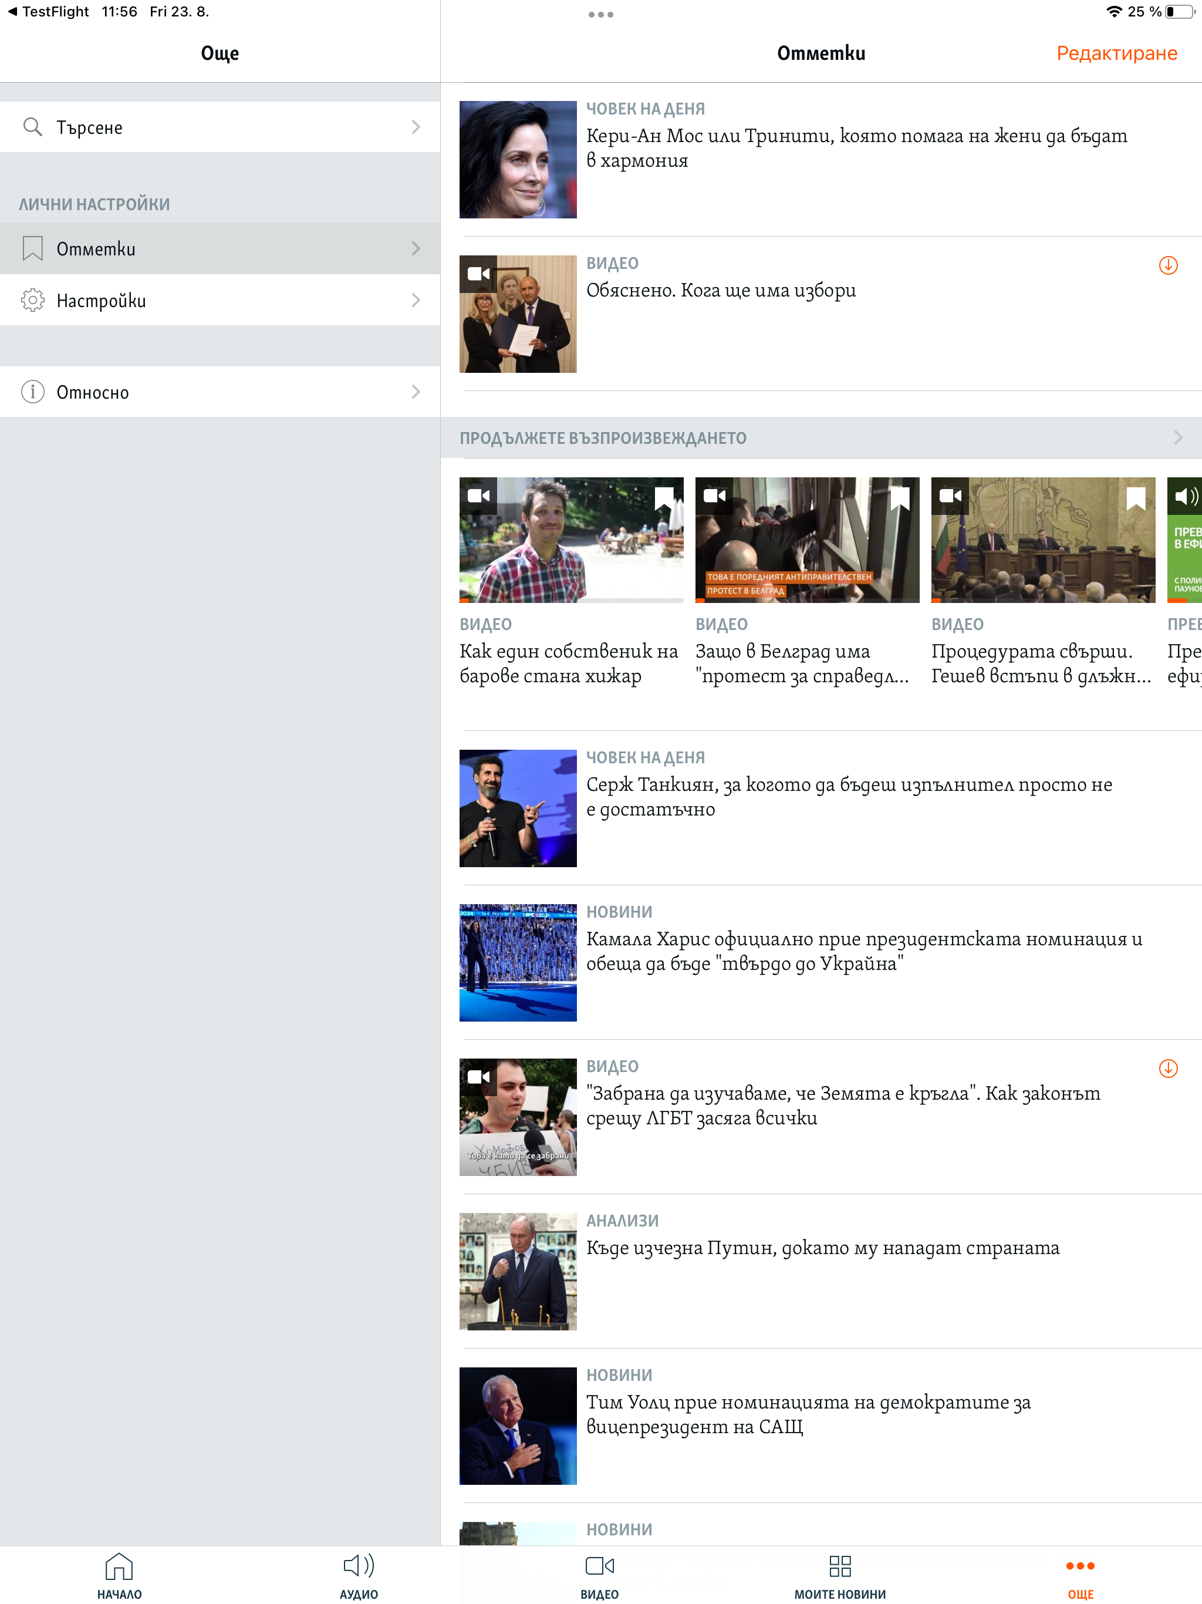Open the Серж Танкиян article headline
The width and height of the screenshot is (1202, 1604).
click(849, 796)
